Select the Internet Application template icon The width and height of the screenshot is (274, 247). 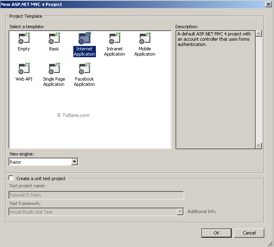(85, 39)
